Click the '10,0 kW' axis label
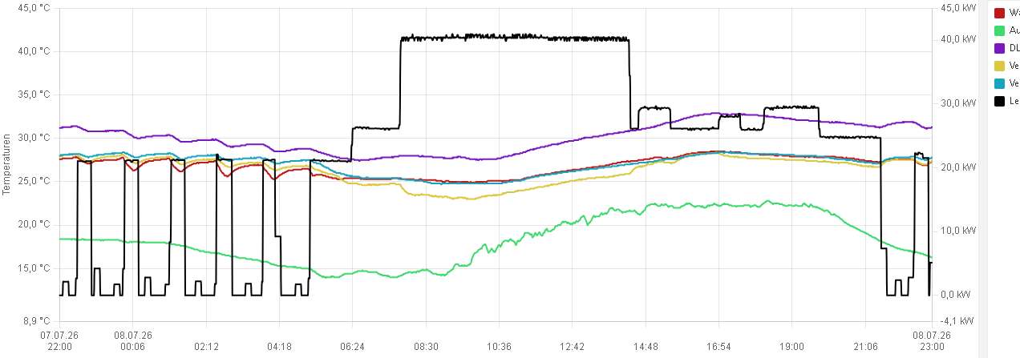 coord(959,231)
